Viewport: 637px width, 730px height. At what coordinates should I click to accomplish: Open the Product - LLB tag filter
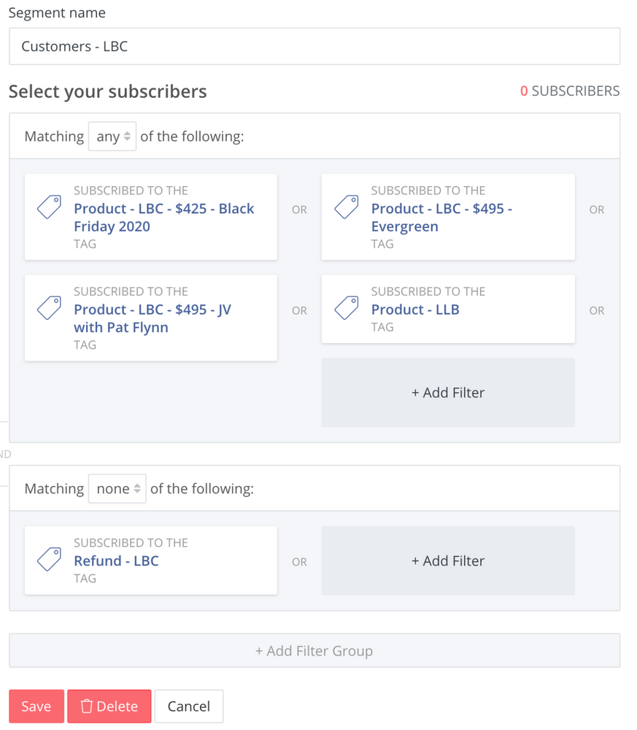(448, 309)
